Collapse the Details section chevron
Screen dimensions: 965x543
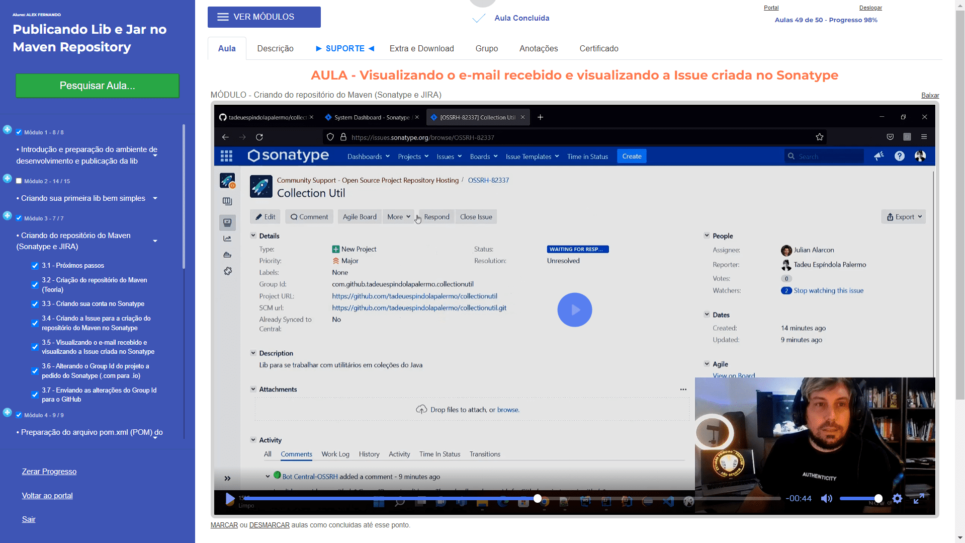coord(253,236)
